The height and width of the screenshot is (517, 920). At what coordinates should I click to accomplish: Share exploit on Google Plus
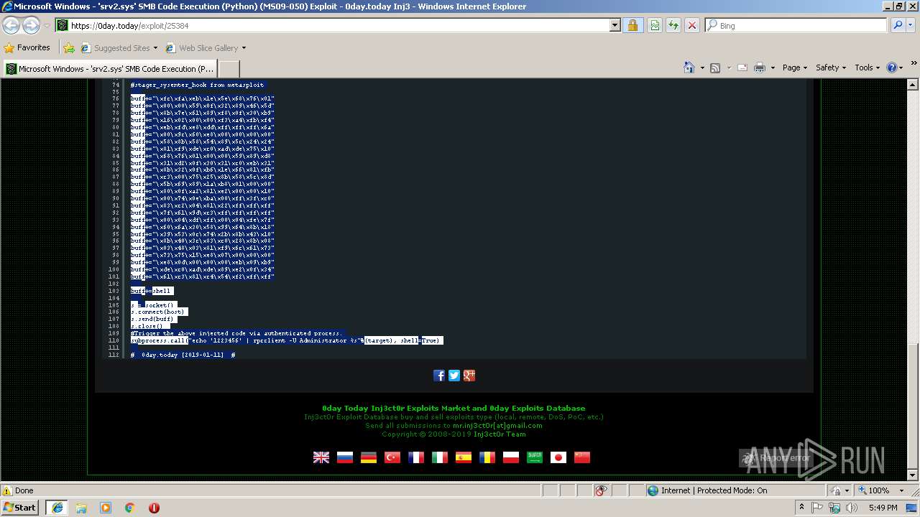pyautogui.click(x=469, y=376)
